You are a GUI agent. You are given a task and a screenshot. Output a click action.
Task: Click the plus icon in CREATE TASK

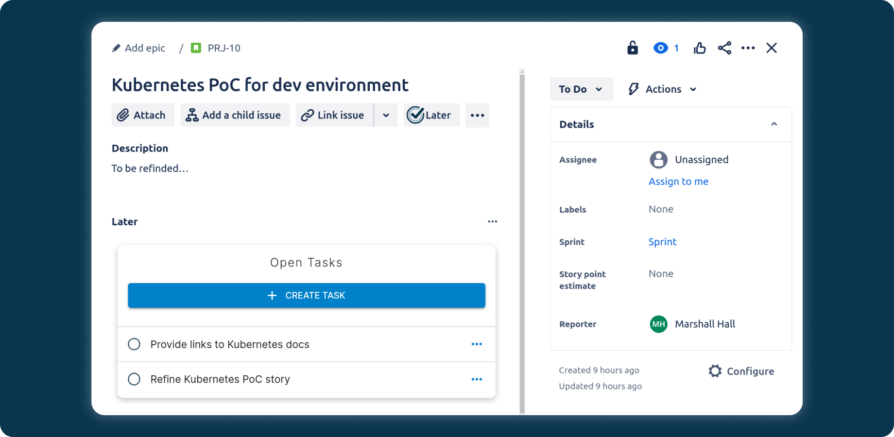tap(272, 295)
